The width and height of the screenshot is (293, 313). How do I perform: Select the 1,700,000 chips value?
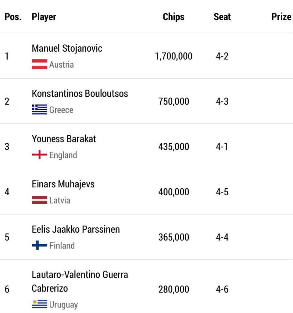click(x=173, y=56)
